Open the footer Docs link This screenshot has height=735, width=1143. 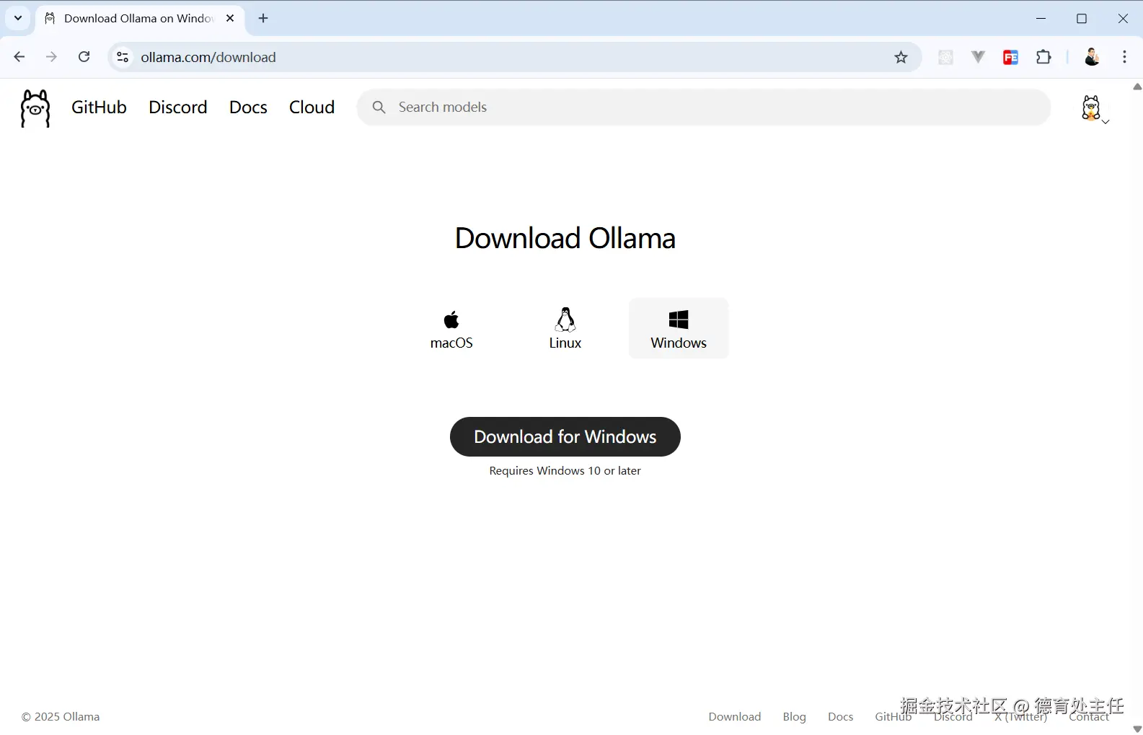[x=840, y=716]
